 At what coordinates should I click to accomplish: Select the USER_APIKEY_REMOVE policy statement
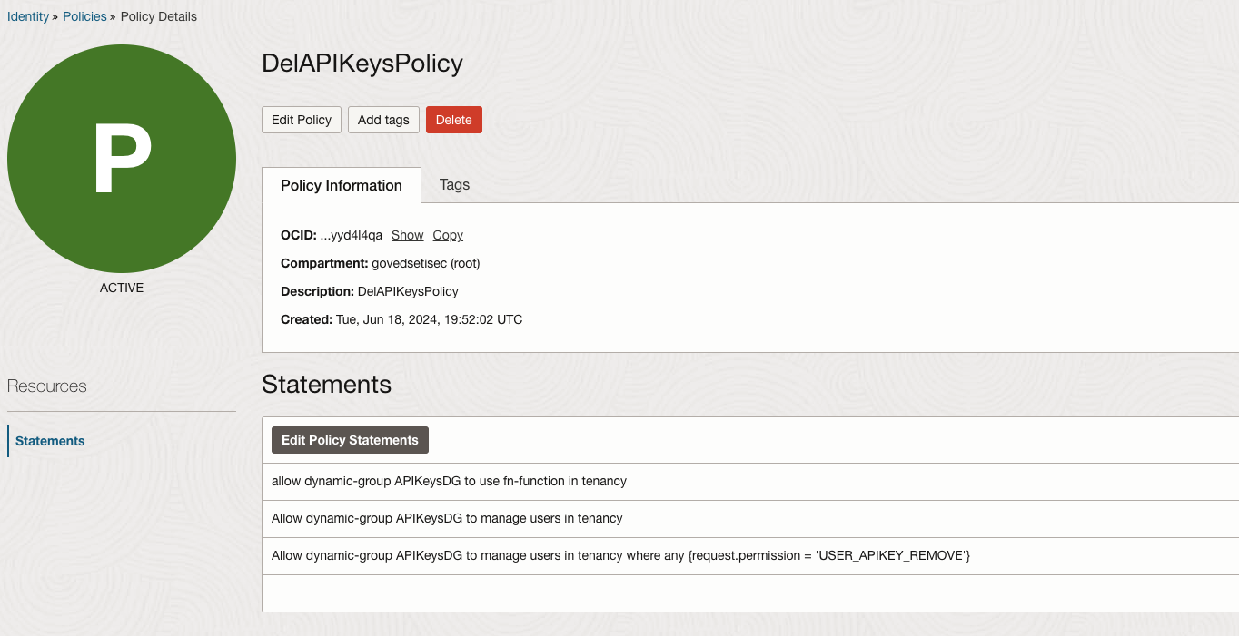pyautogui.click(x=620, y=554)
